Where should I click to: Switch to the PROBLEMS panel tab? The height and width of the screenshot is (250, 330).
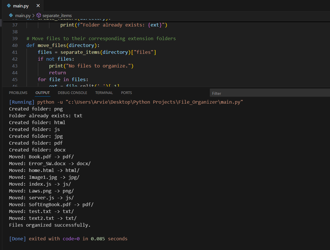coord(18,93)
